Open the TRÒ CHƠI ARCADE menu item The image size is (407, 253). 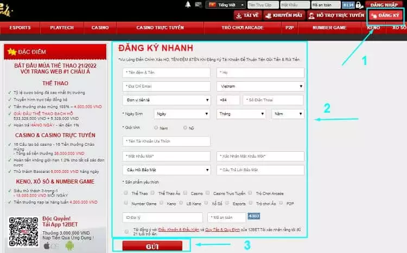pyautogui.click(x=243, y=28)
